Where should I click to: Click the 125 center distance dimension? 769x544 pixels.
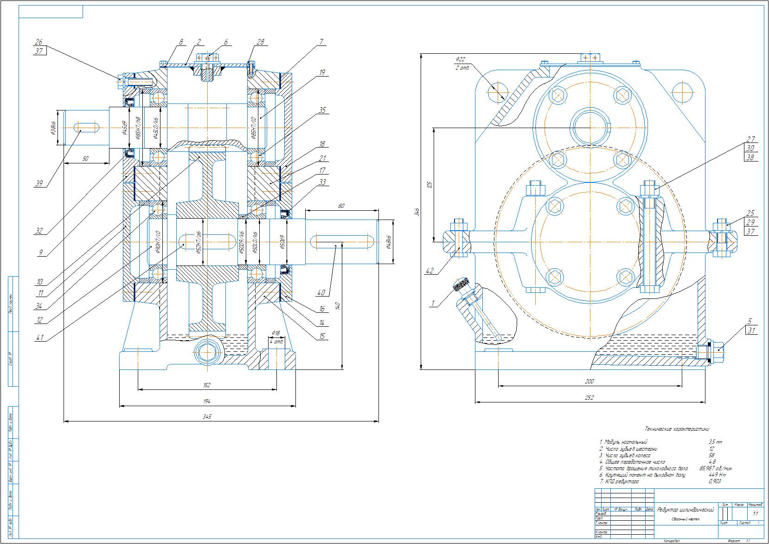[x=429, y=185]
